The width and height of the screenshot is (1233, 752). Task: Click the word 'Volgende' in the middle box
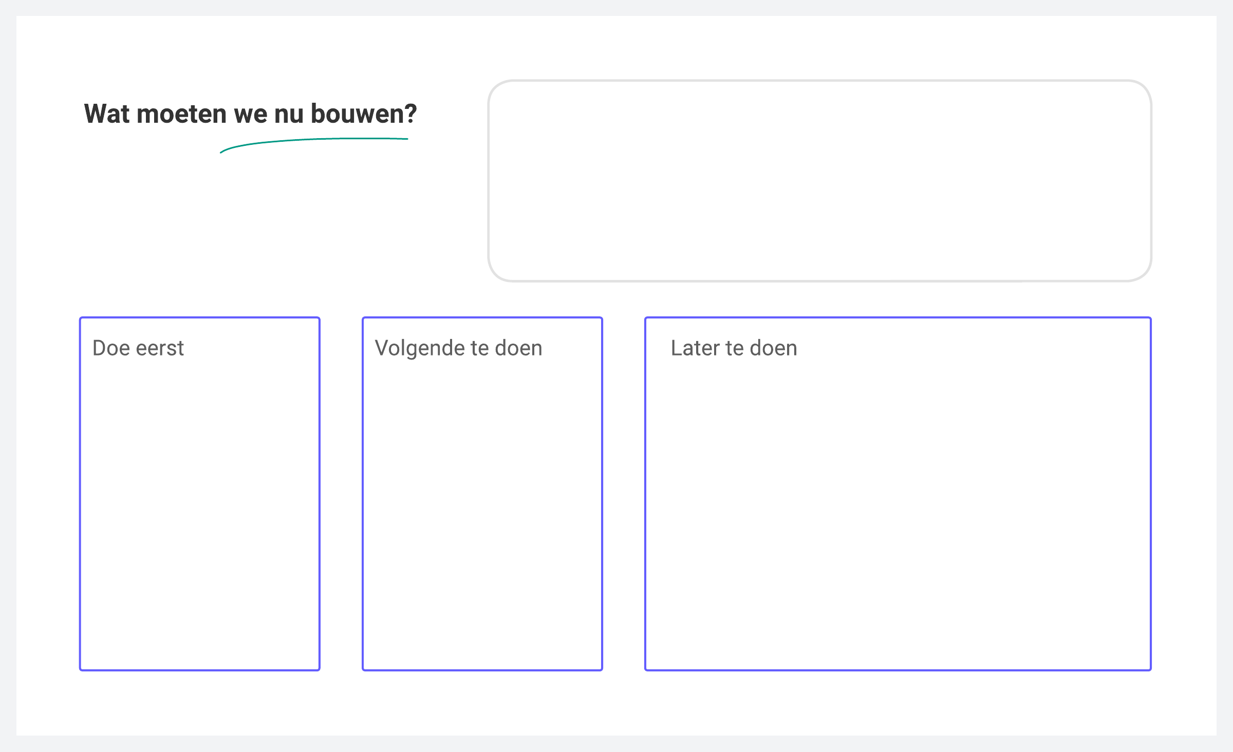[419, 348]
